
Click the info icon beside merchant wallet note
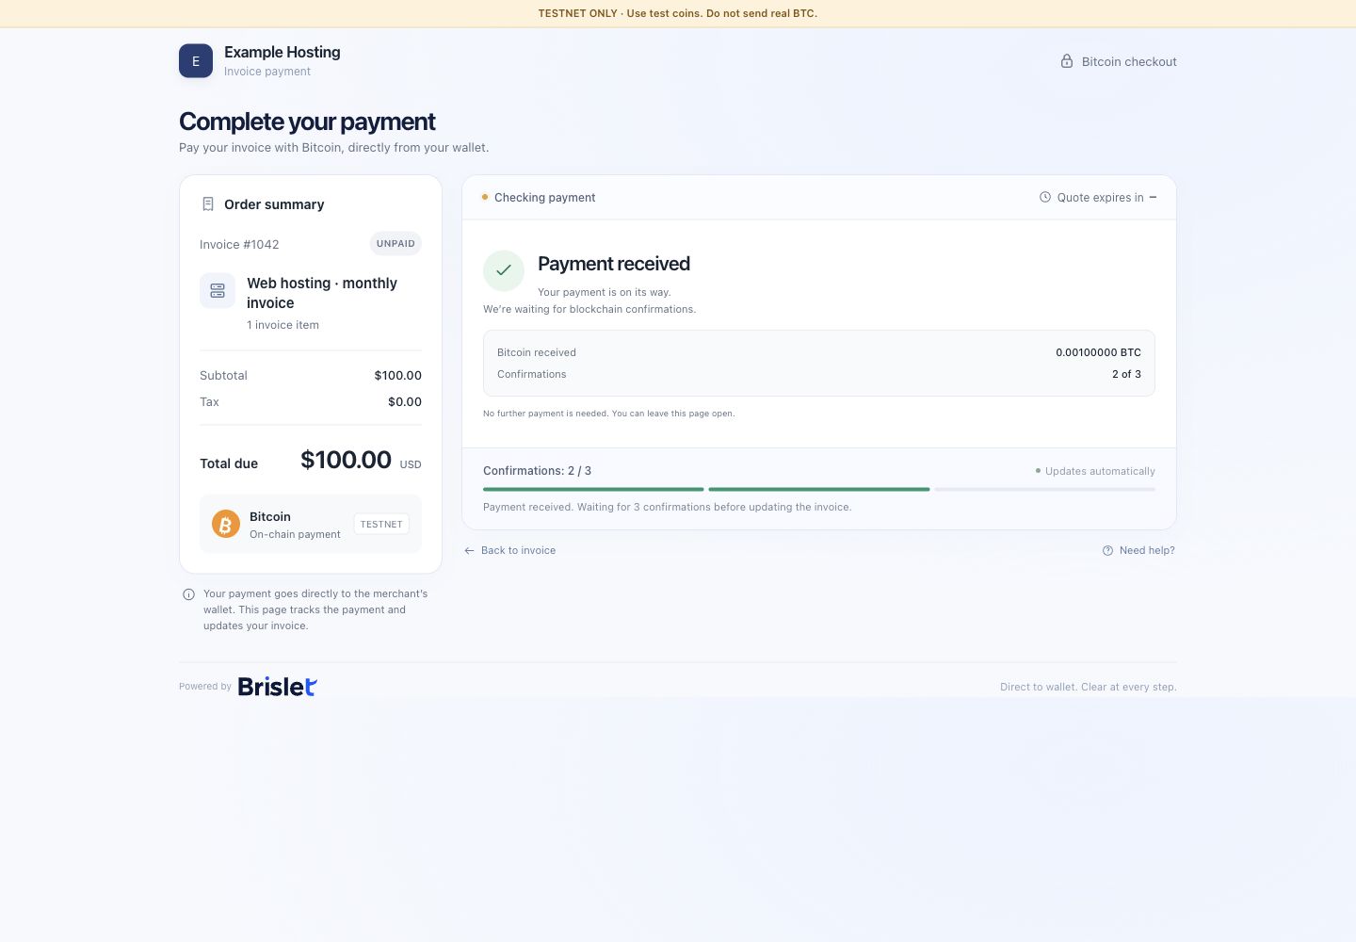pyautogui.click(x=188, y=594)
